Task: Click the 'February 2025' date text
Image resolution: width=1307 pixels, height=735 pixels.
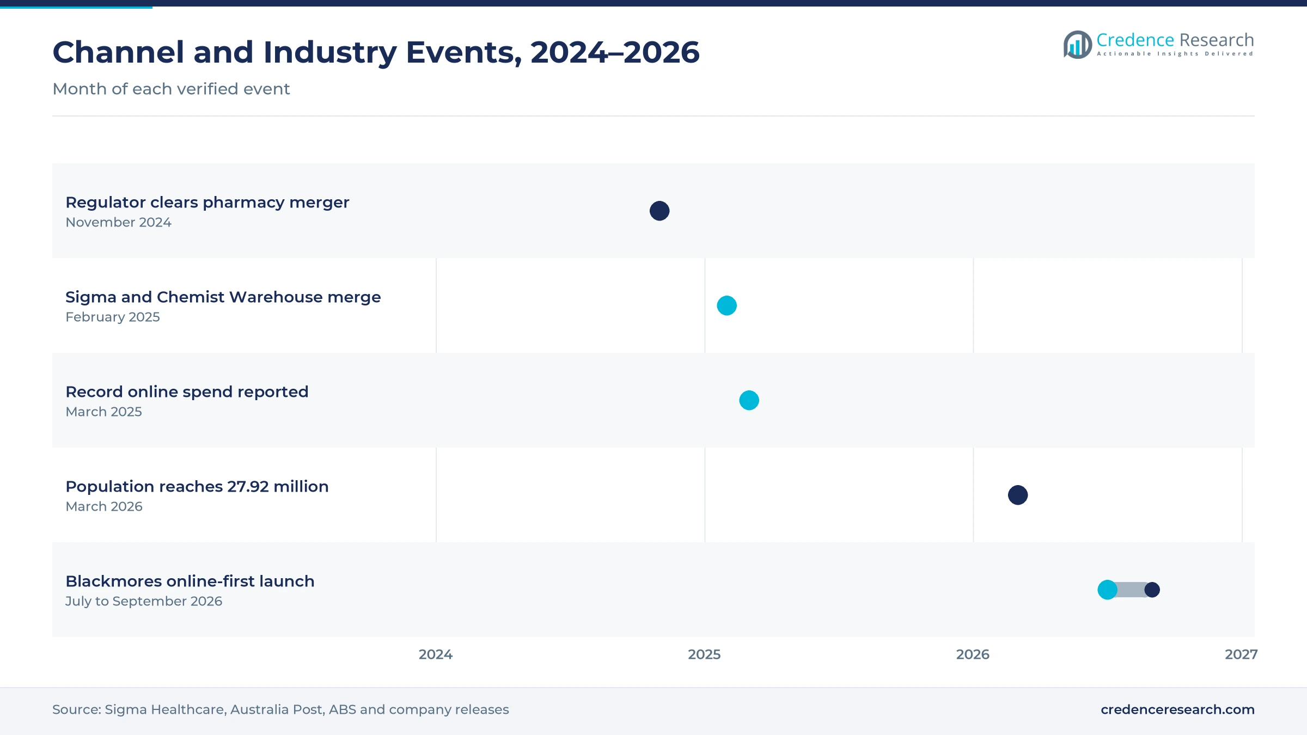Action: (113, 317)
